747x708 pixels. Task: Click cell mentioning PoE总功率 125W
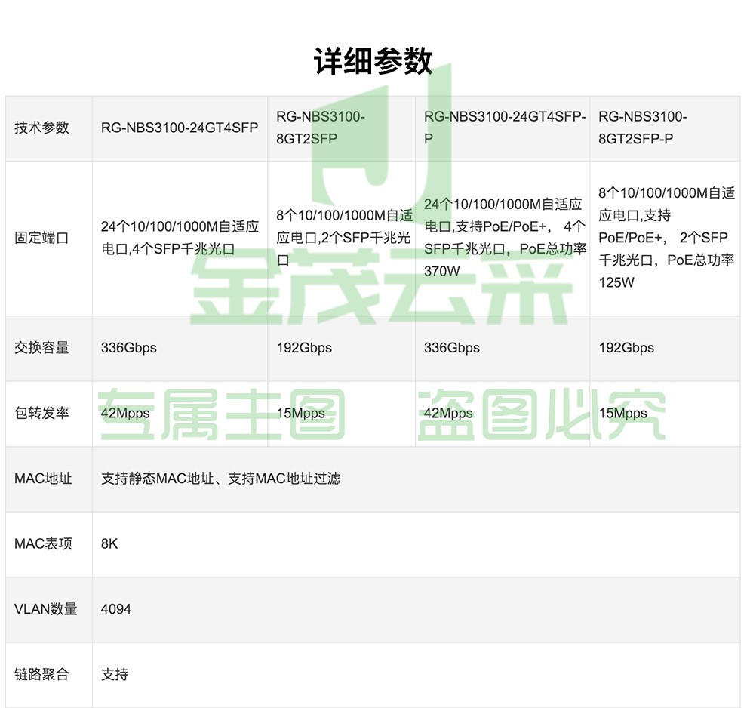(666, 238)
